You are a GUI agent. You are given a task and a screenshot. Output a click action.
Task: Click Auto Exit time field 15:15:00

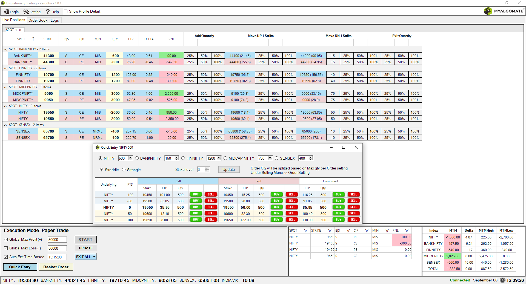[x=57, y=257]
